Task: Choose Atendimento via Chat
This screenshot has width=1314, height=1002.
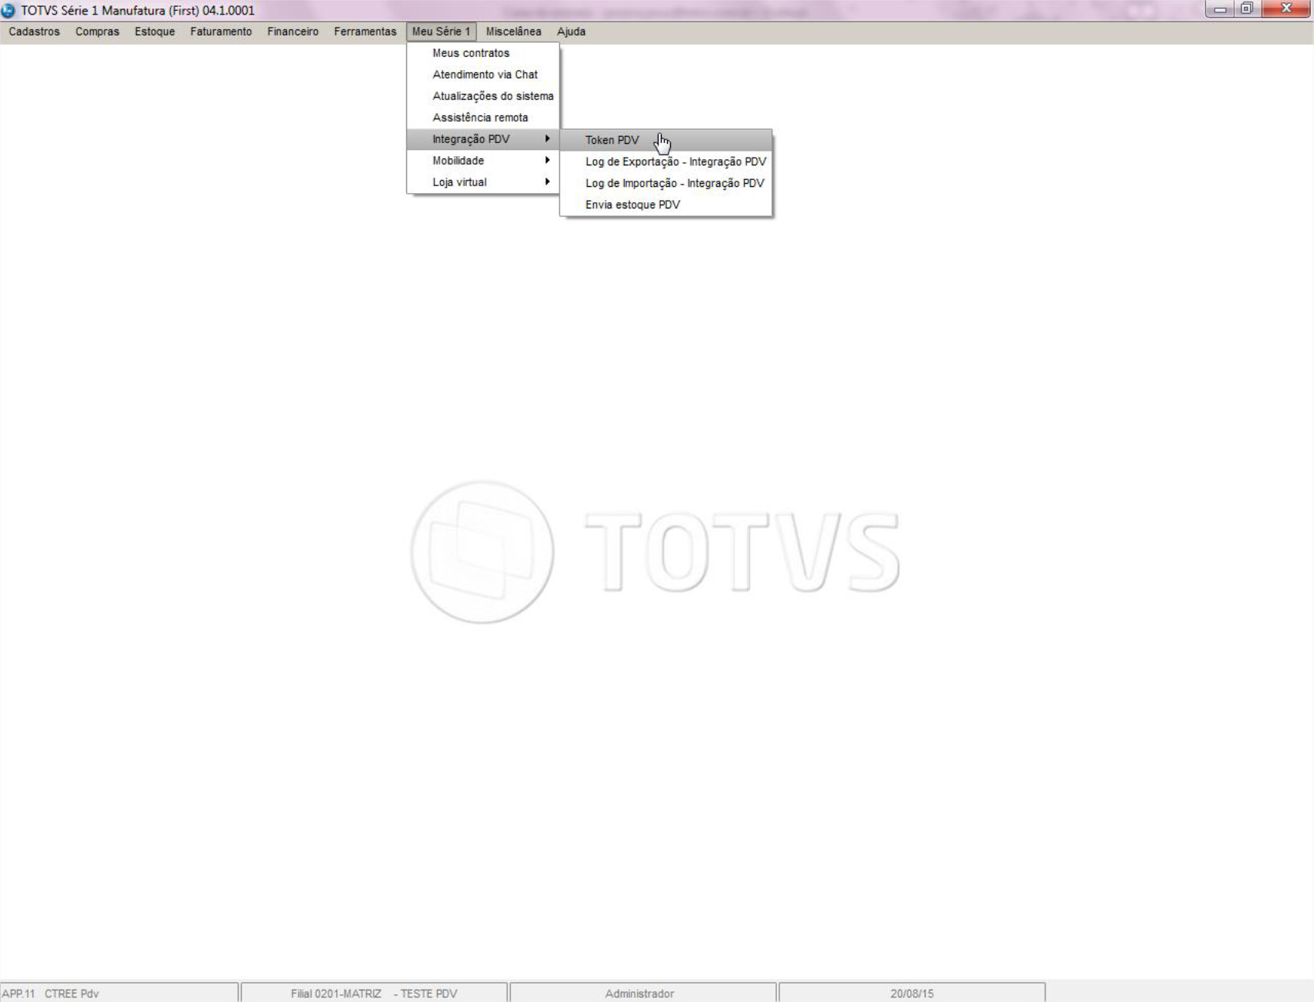Action: [483, 75]
